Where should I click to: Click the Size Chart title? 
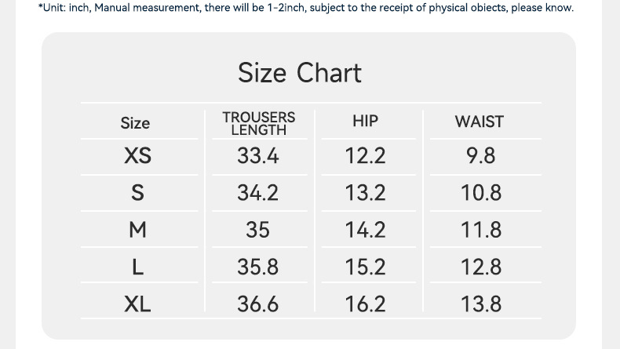300,73
